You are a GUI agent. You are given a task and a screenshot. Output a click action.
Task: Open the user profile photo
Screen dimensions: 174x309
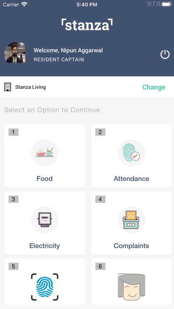[x=15, y=52]
